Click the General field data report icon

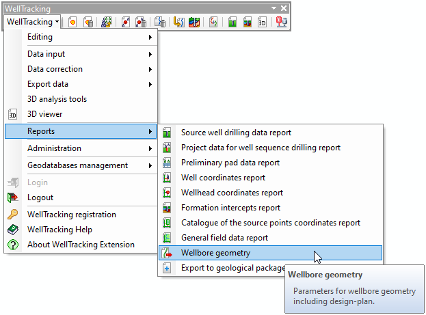[x=167, y=238]
